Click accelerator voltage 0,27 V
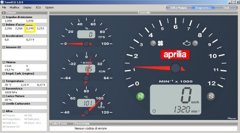 coord(30,40)
